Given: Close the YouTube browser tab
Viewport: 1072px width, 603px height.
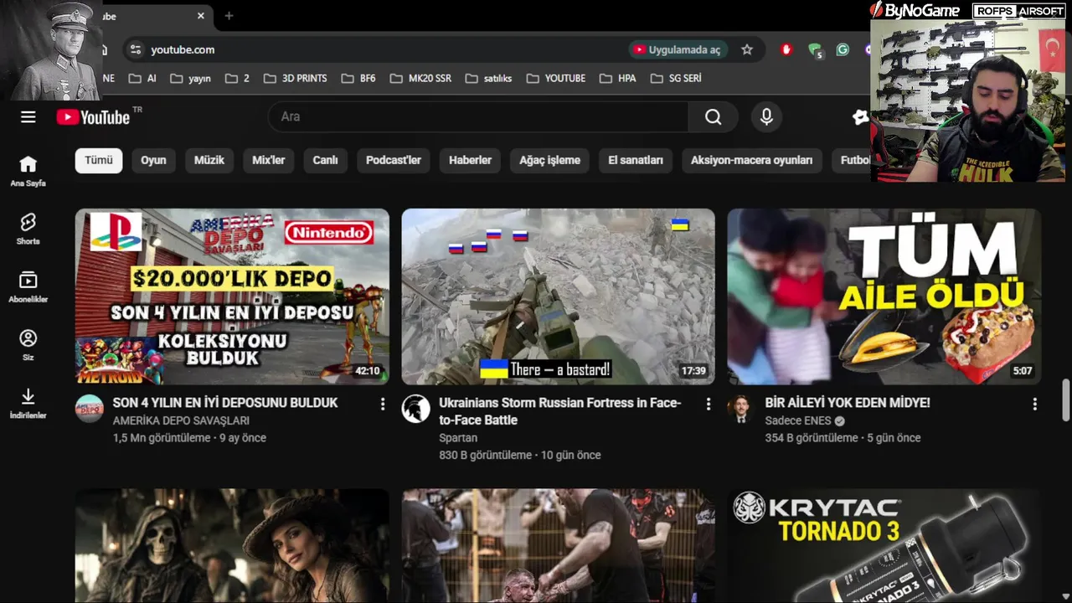Looking at the screenshot, I should coord(201,16).
